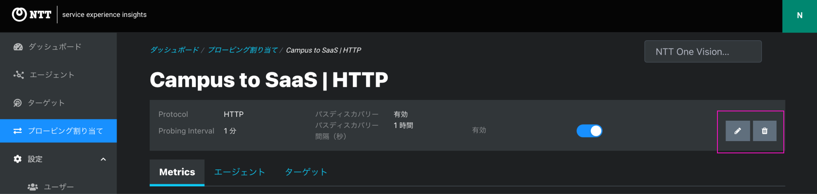Screen dimensions: 817x194
Task: Open the N user avatar menu
Action: coord(800,16)
